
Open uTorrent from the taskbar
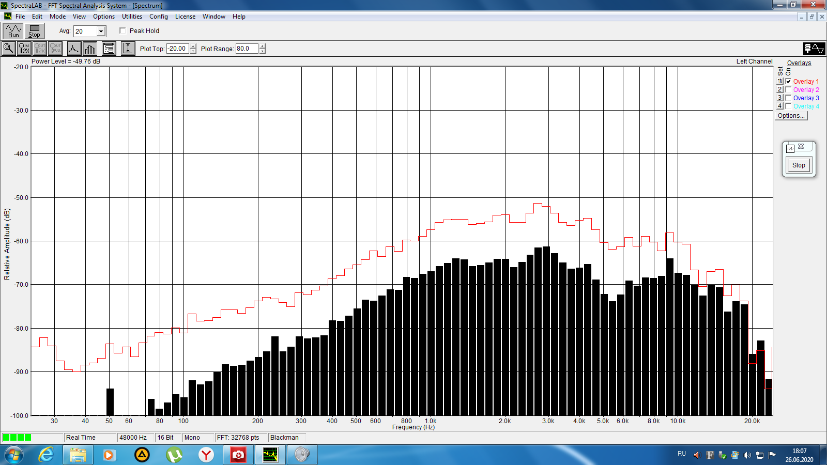pyautogui.click(x=174, y=455)
